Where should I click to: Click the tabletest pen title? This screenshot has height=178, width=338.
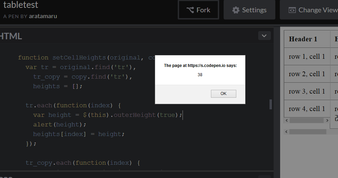(x=21, y=5)
